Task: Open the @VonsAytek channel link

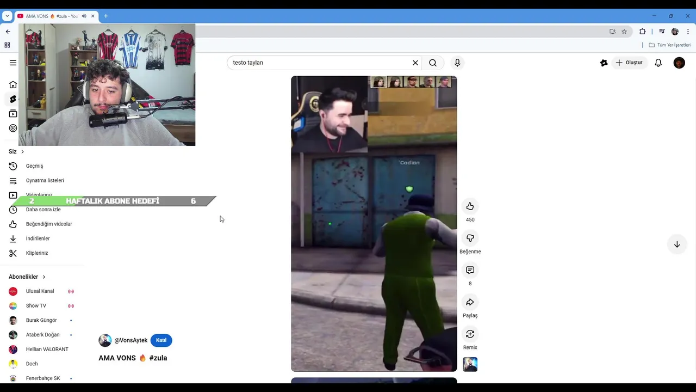Action: [x=131, y=340]
